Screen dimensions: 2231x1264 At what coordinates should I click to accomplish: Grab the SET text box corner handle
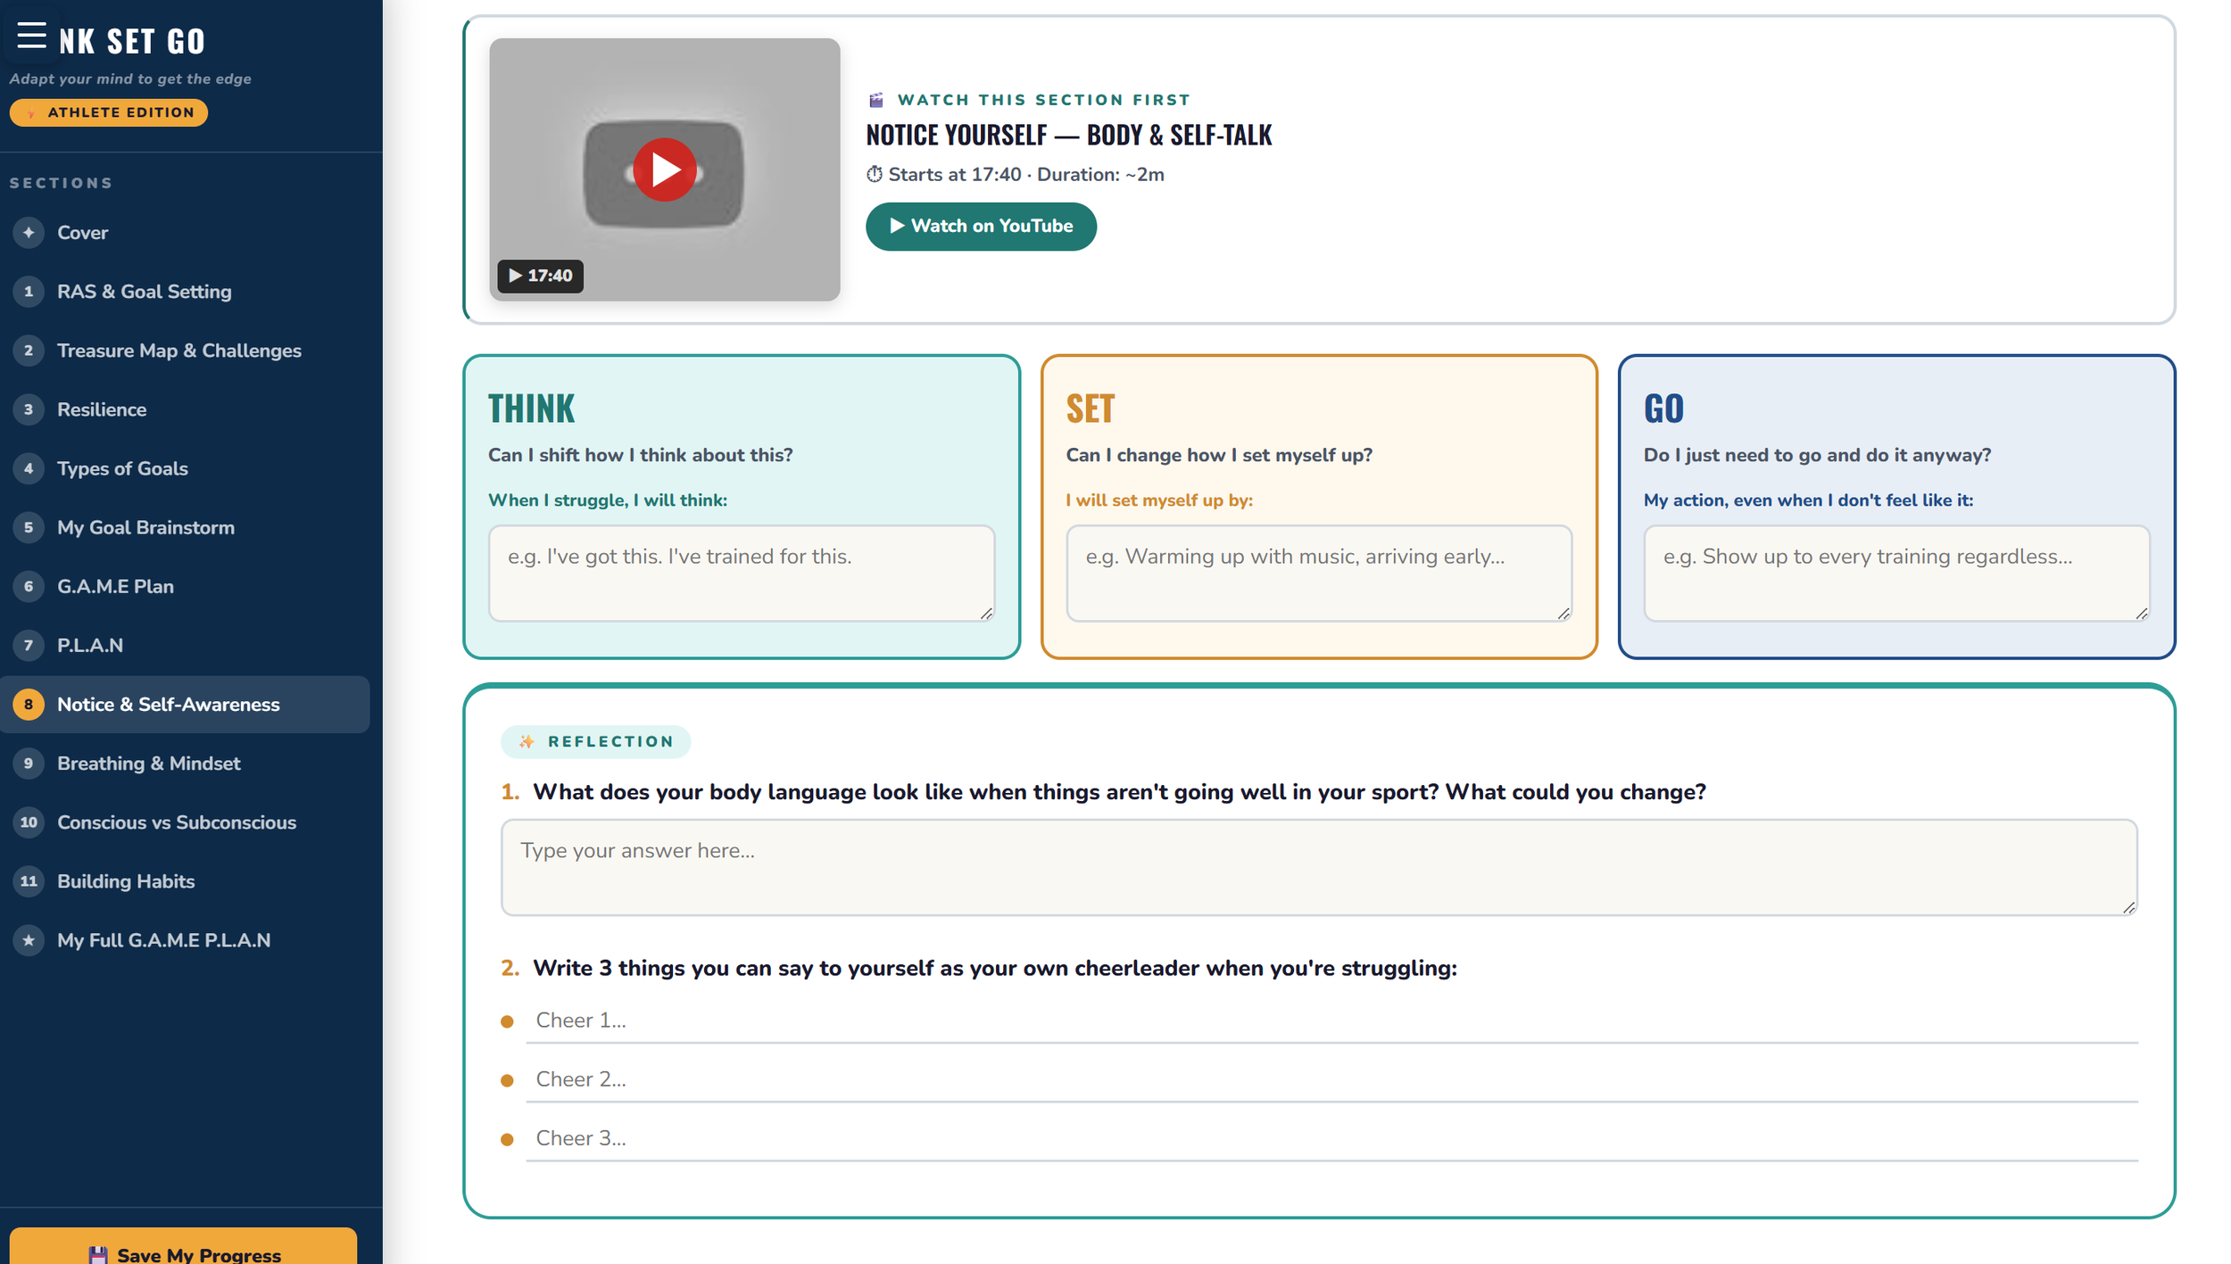pos(1563,613)
